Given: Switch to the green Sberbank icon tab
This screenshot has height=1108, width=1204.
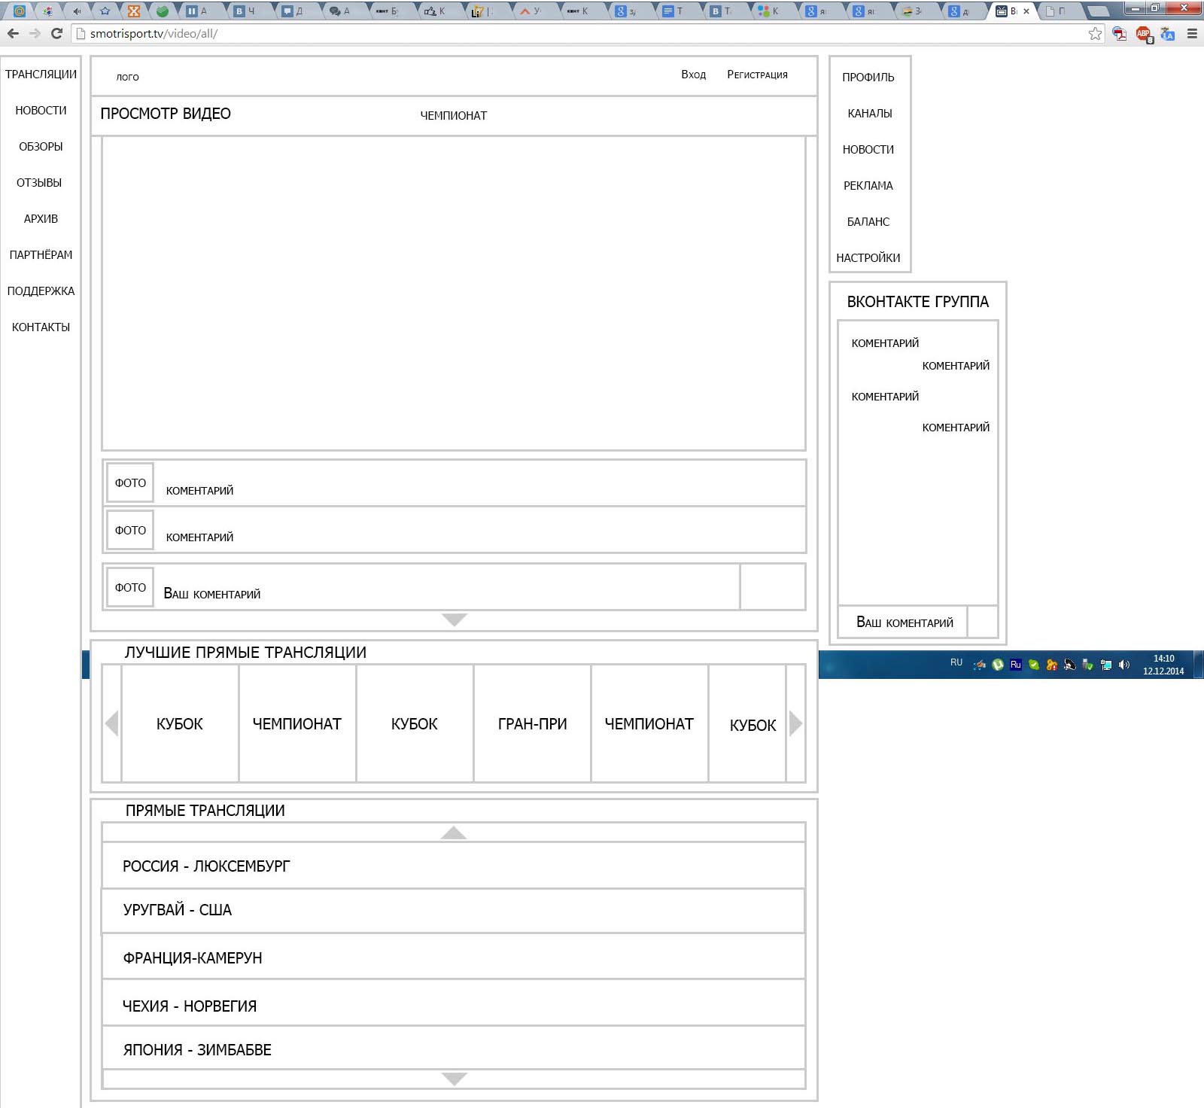Looking at the screenshot, I should tap(163, 11).
